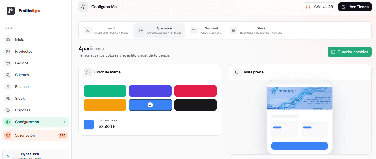Screen dimensions: 376x159
Task: Click the Stock cubes icon in sidebar
Action: (x=8, y=99)
